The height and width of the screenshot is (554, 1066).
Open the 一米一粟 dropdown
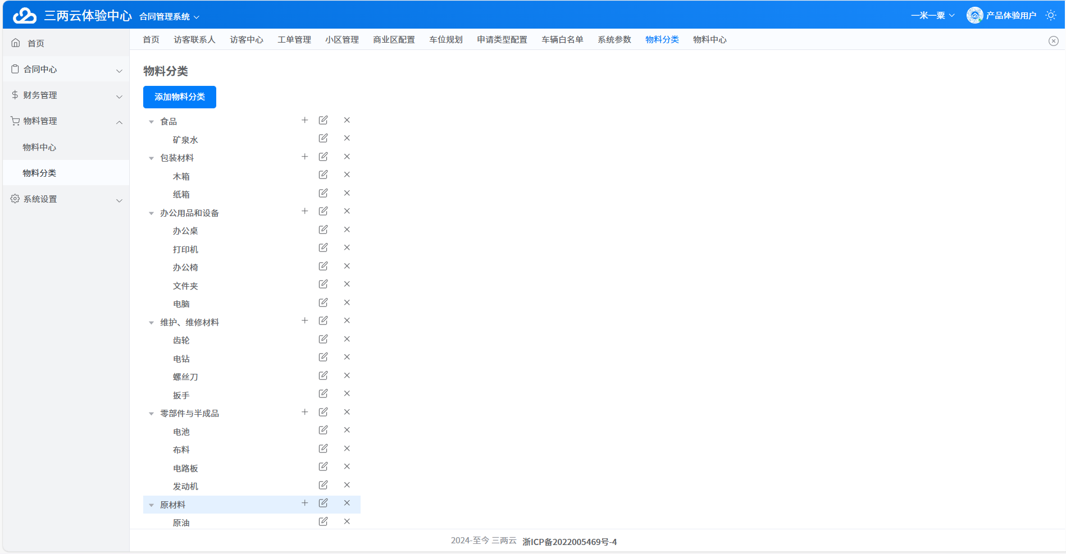pos(933,16)
